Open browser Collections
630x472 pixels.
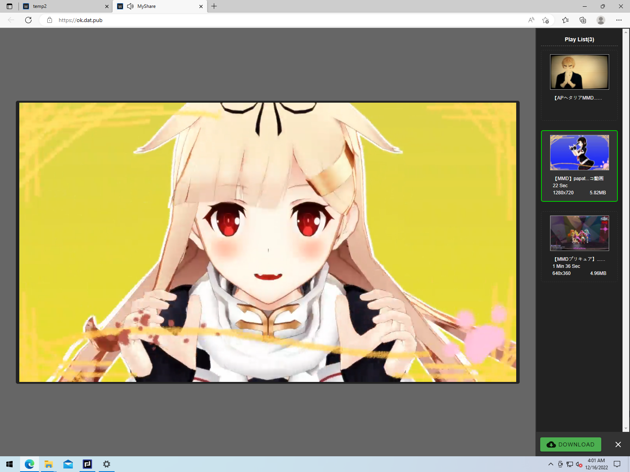coord(583,20)
